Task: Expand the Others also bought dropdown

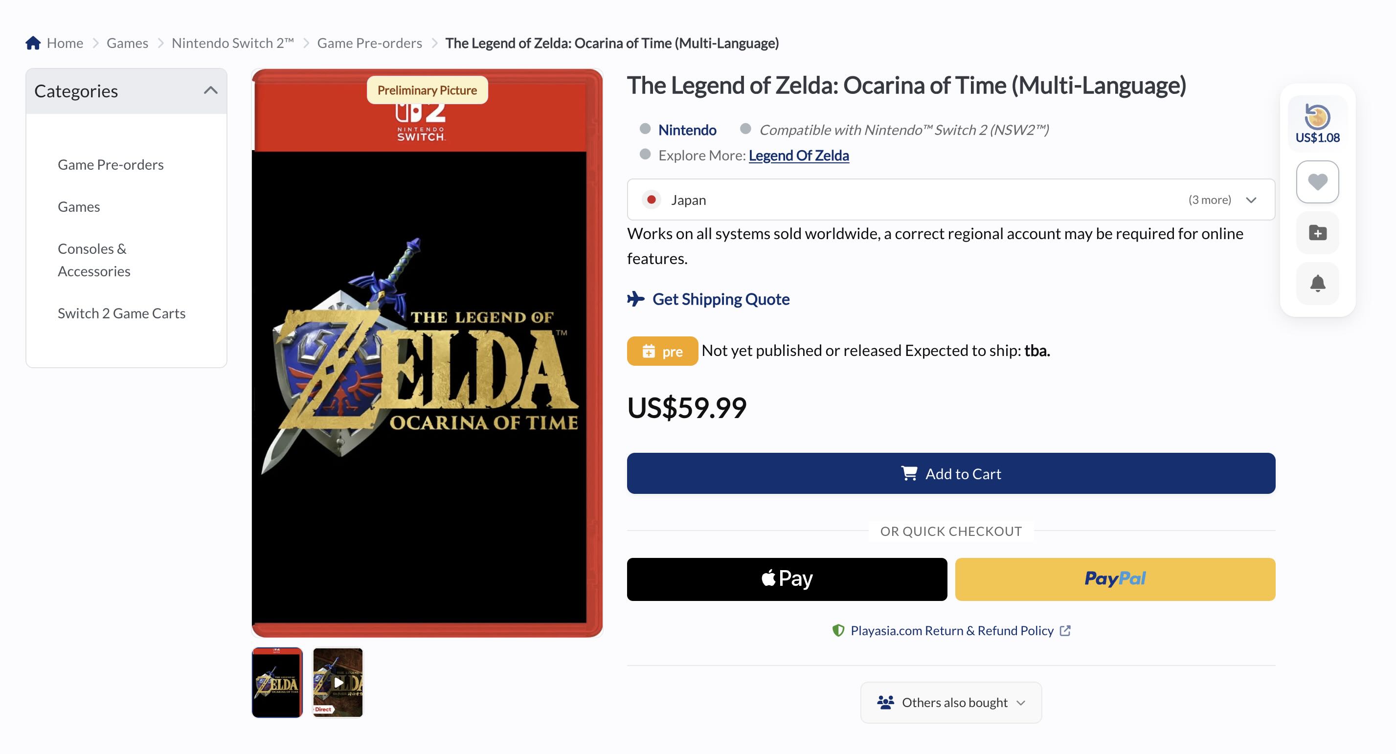Action: tap(950, 703)
